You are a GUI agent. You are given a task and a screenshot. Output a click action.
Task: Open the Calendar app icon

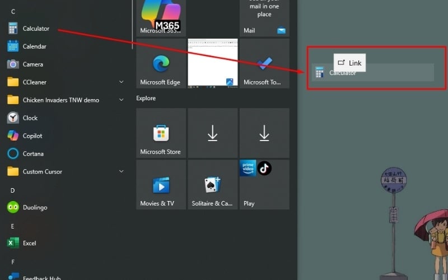[x=13, y=46]
